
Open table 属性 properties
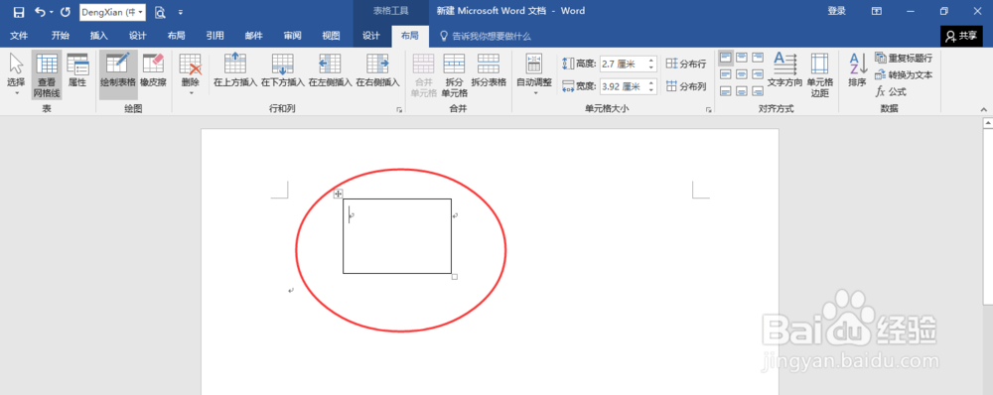click(77, 70)
